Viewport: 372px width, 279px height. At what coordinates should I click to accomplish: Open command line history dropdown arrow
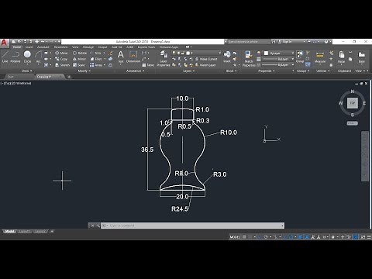click(282, 226)
